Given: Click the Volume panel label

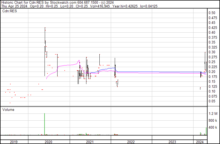Looking at the screenshot, I should coord(8,110).
